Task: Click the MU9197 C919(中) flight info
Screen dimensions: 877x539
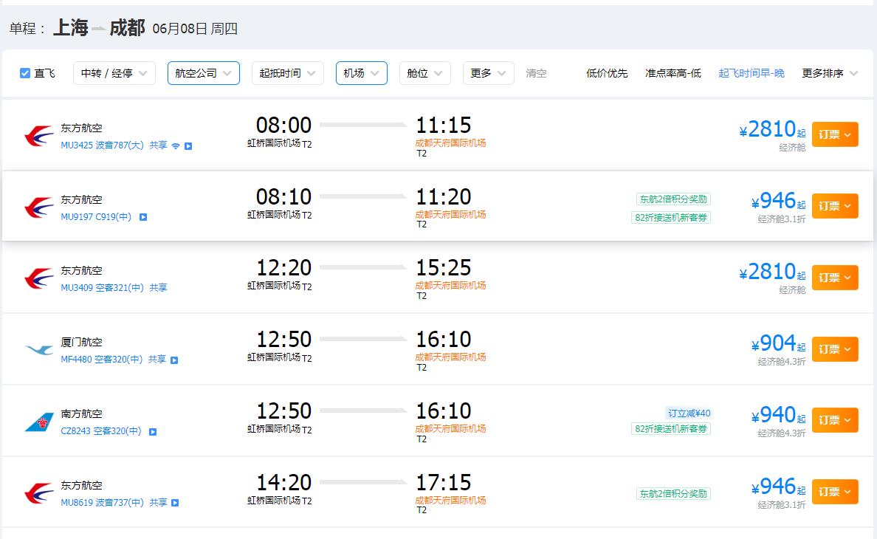Action: 96,217
